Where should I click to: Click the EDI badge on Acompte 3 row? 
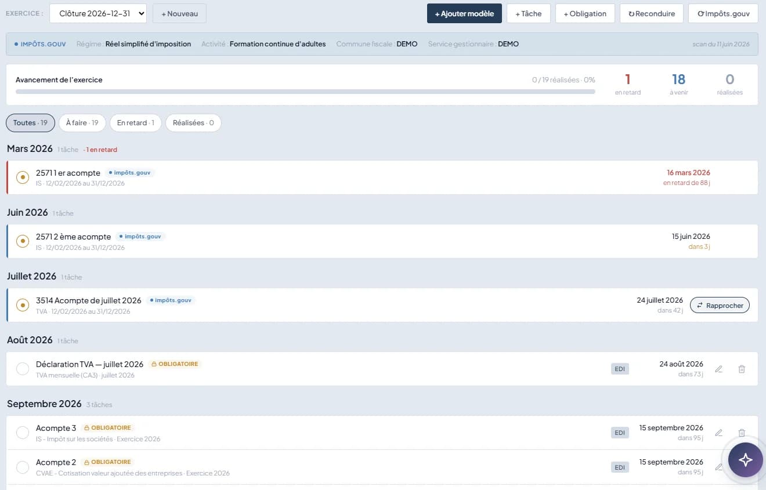click(x=620, y=433)
